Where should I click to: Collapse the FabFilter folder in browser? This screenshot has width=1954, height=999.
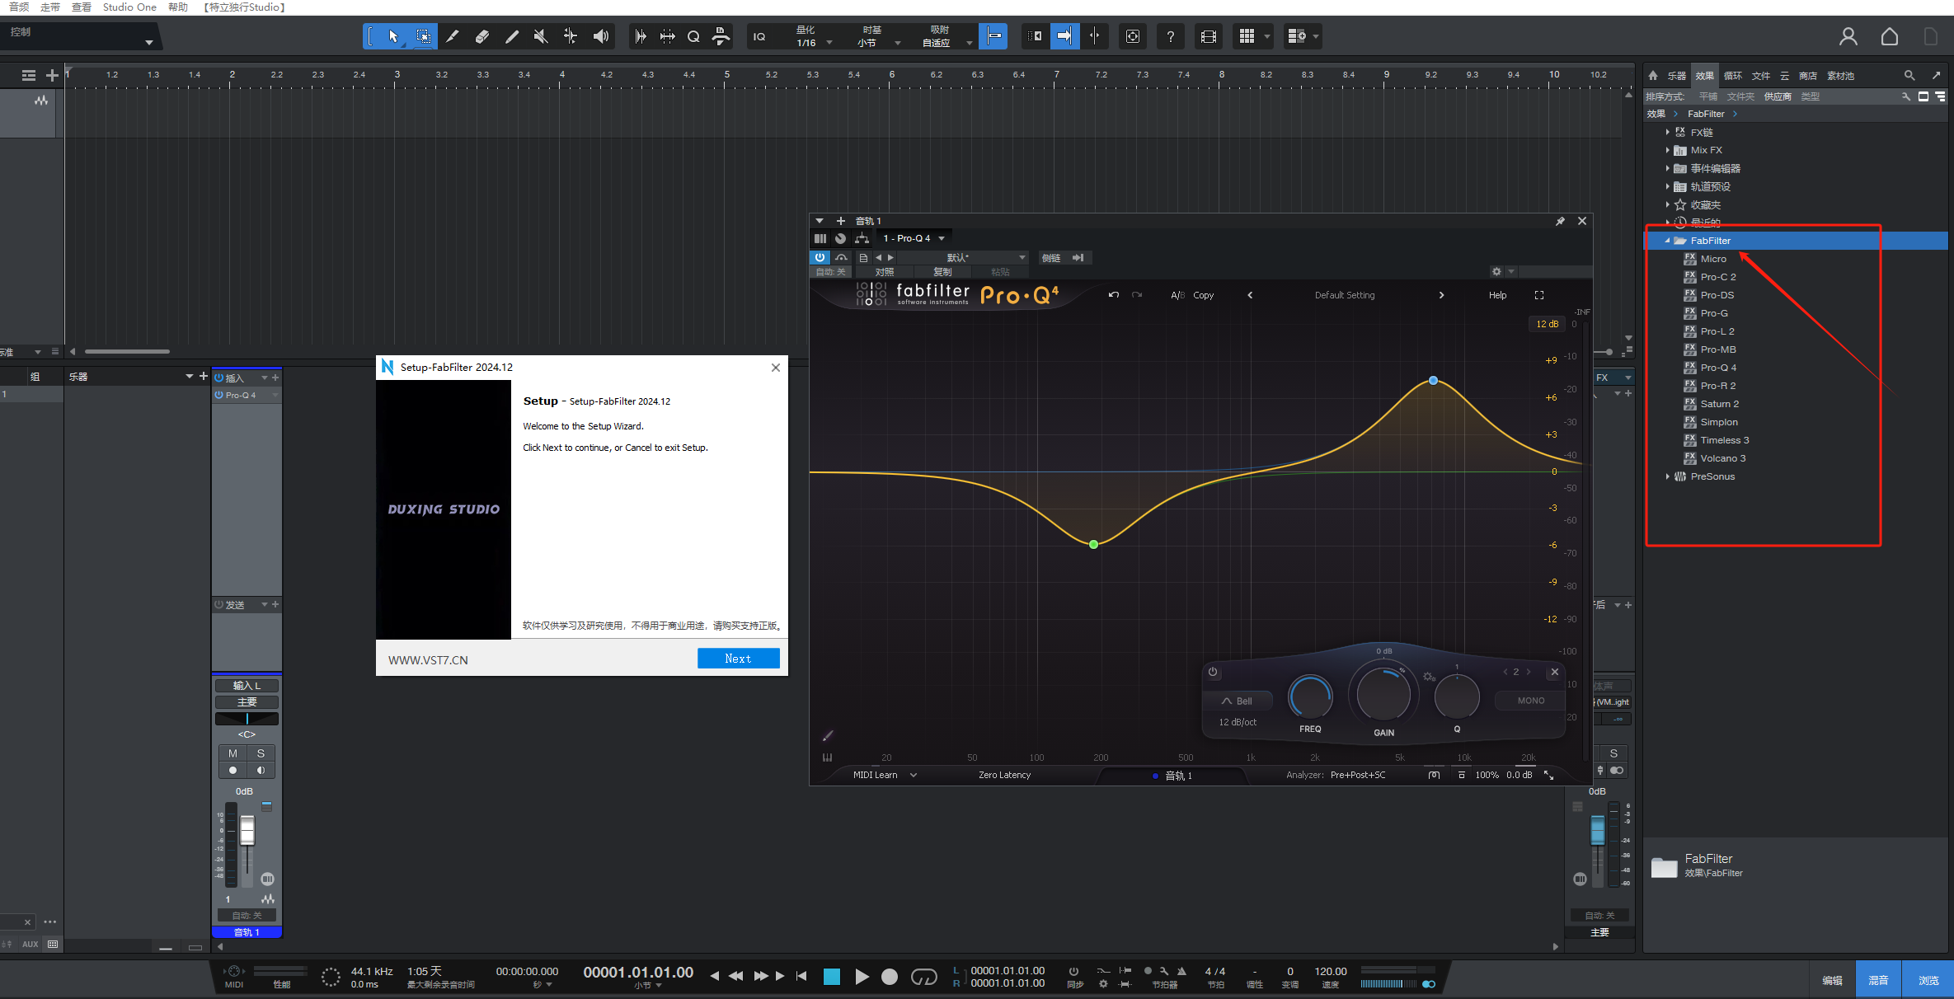click(x=1667, y=241)
